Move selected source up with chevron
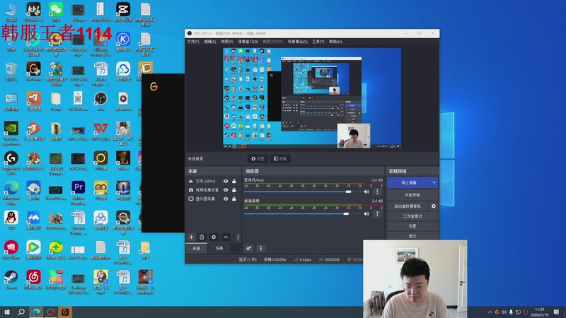566x318 pixels. click(226, 237)
